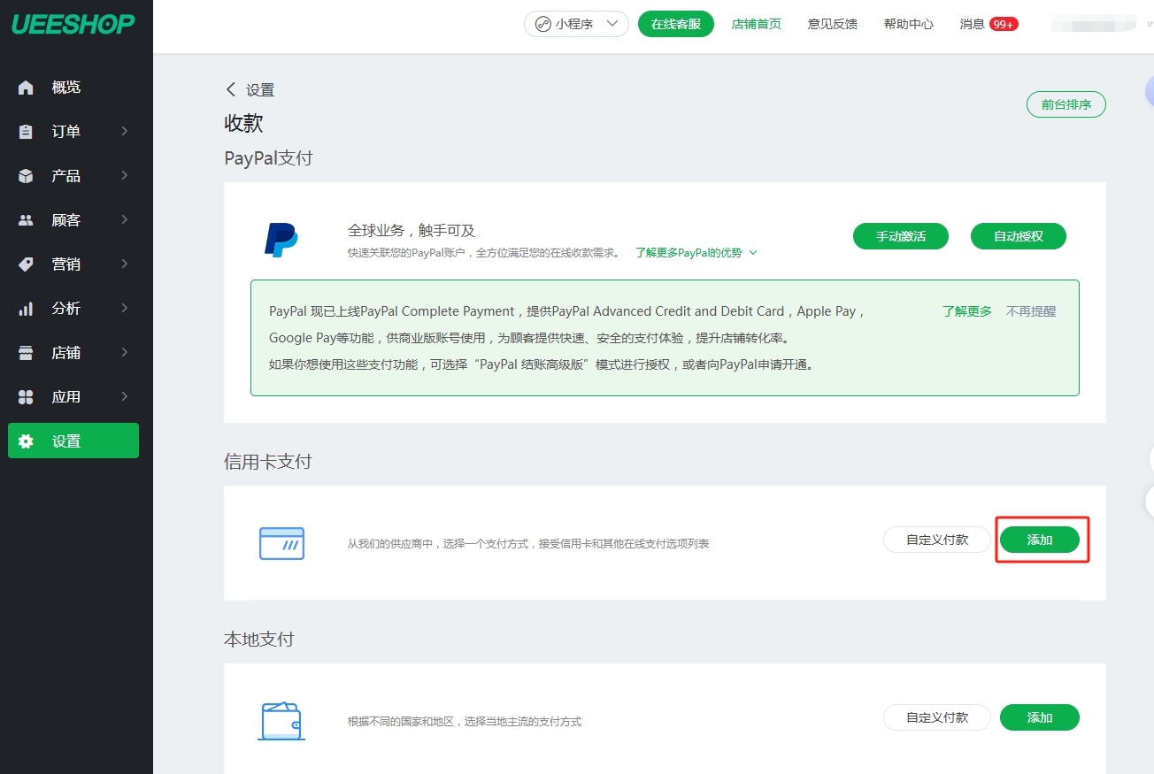The image size is (1154, 774).
Task: Open the 概览 home icon
Action: click(x=26, y=88)
